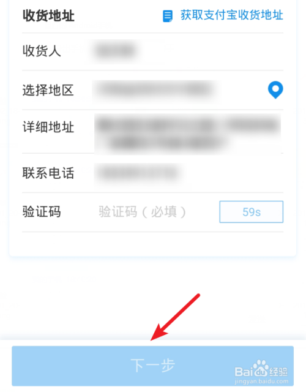
Task: Tap the 下一步 next step button
Action: click(x=152, y=366)
